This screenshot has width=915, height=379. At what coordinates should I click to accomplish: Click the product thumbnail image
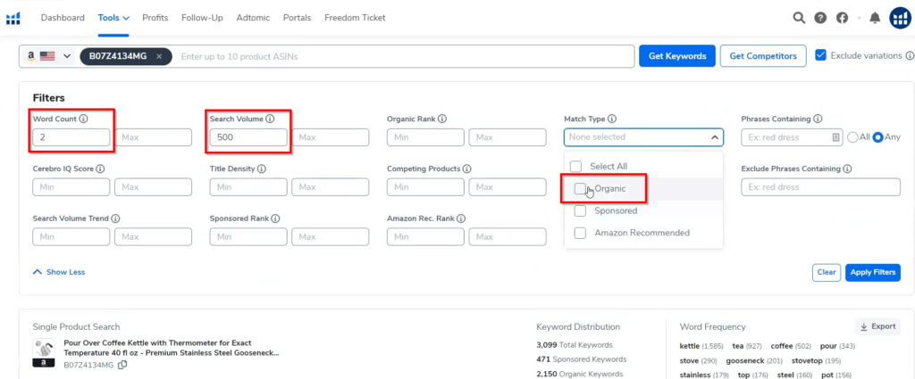[x=44, y=353]
